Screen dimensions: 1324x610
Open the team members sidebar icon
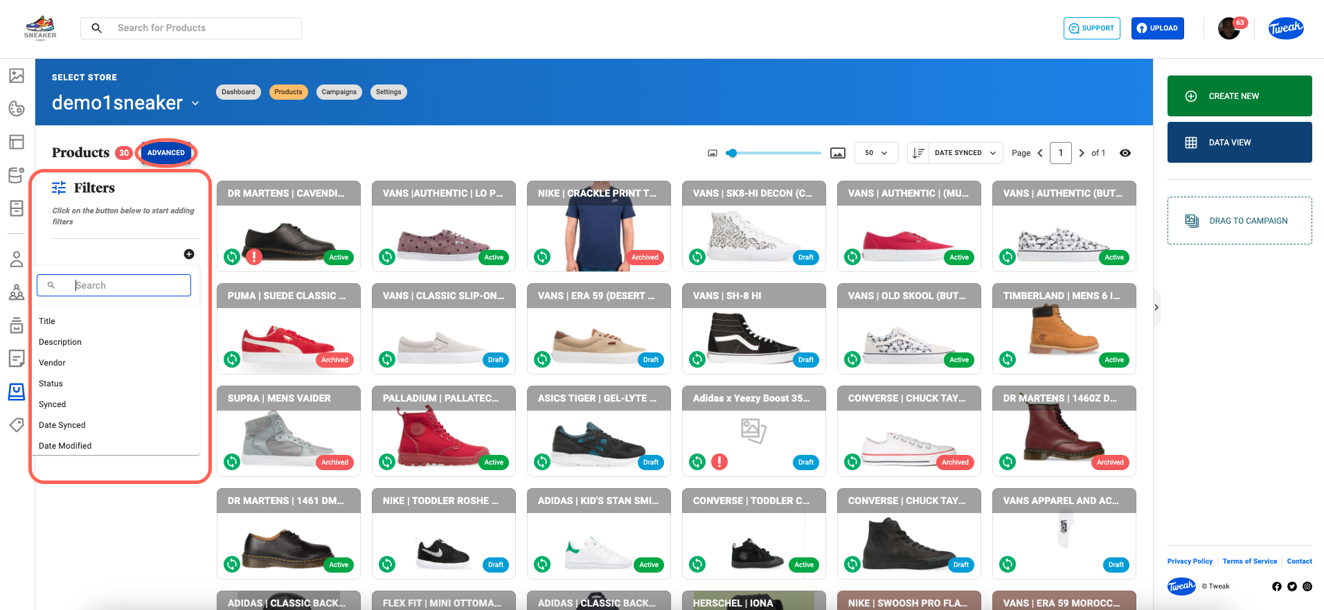pyautogui.click(x=17, y=292)
